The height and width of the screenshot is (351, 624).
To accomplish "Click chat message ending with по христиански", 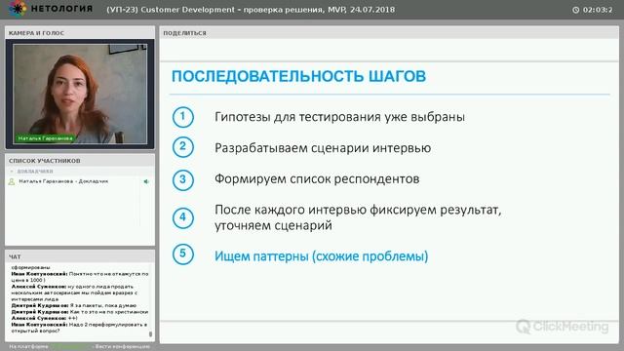I will coord(80,312).
